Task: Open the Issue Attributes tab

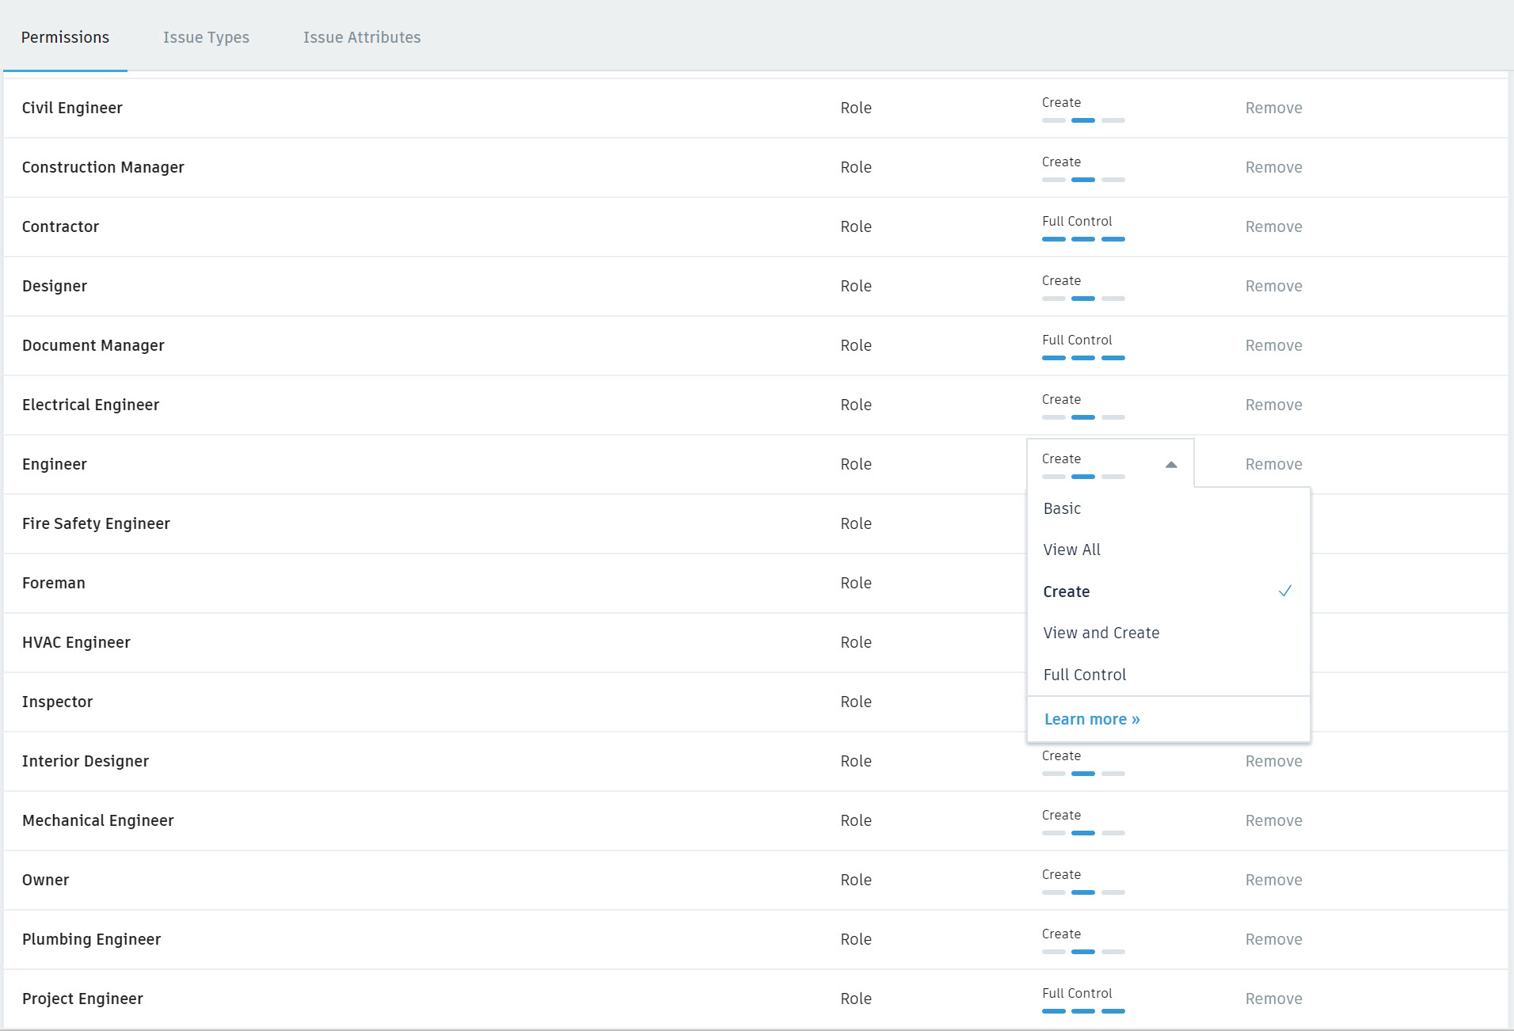Action: [x=361, y=37]
